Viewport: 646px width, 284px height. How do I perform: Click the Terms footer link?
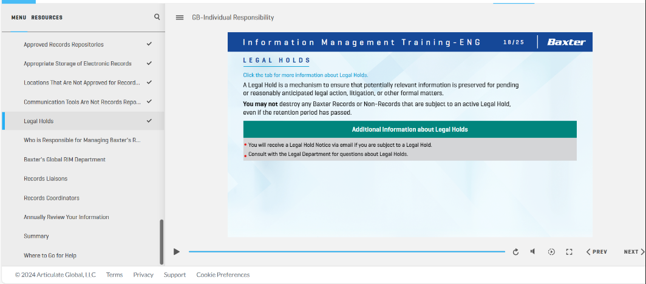pos(114,274)
